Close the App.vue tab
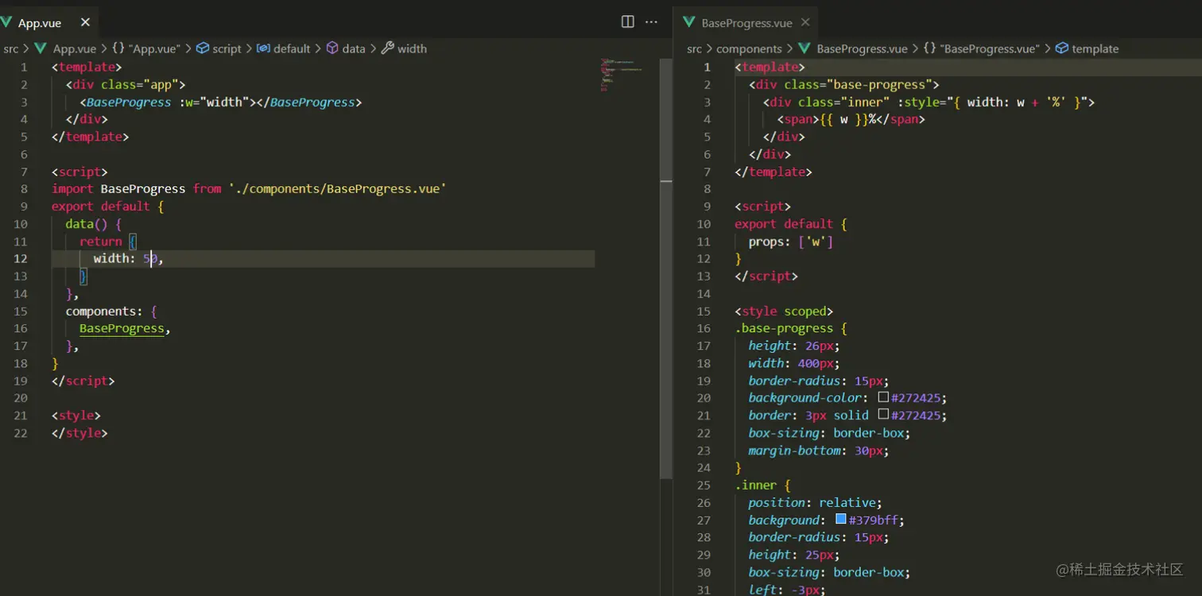The image size is (1202, 596). 86,22
